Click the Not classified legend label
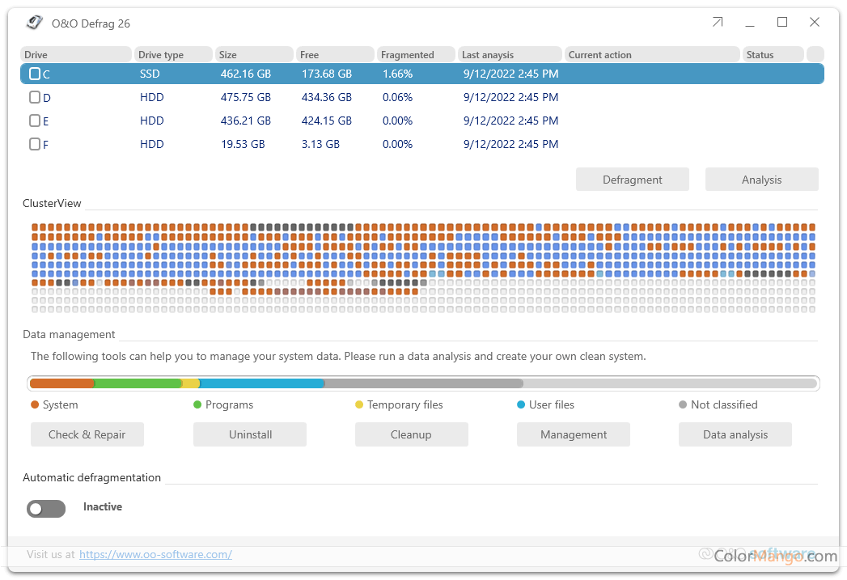Screen dimensions: 847x580 [724, 404]
